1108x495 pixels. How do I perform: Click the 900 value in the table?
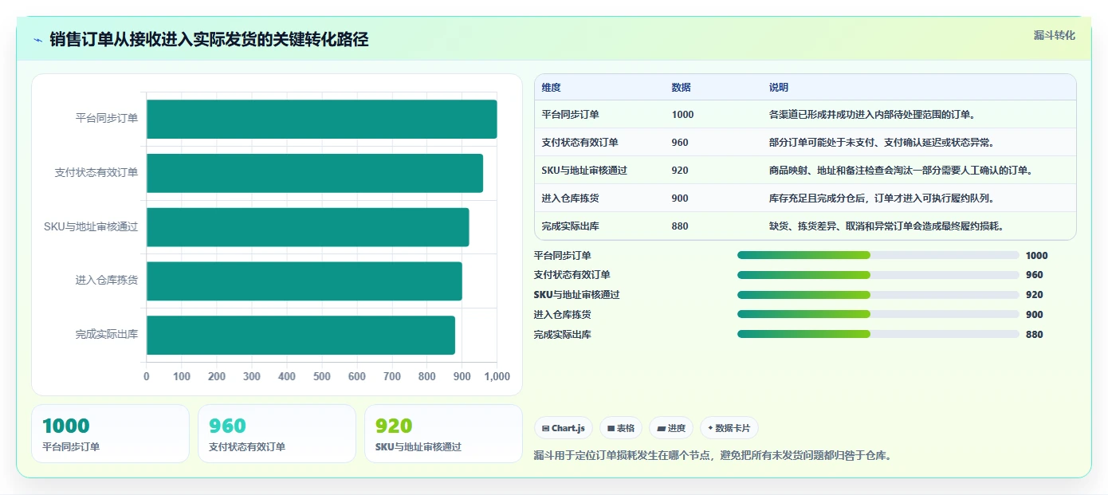tap(680, 198)
